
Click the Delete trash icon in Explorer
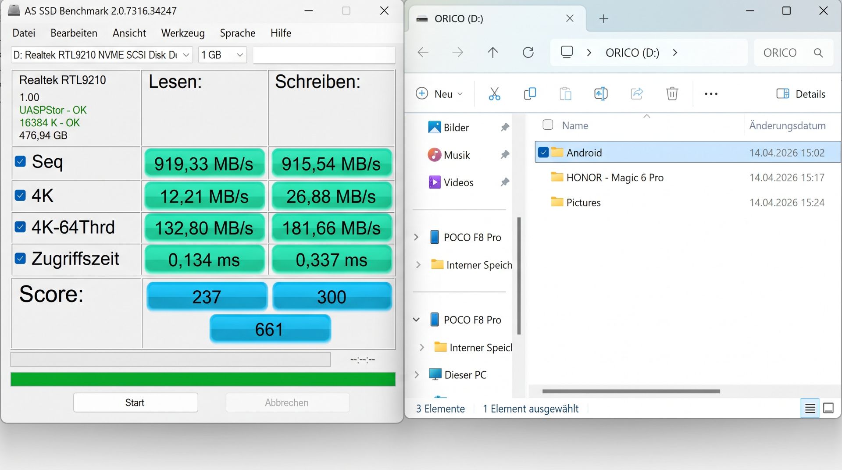pyautogui.click(x=672, y=94)
